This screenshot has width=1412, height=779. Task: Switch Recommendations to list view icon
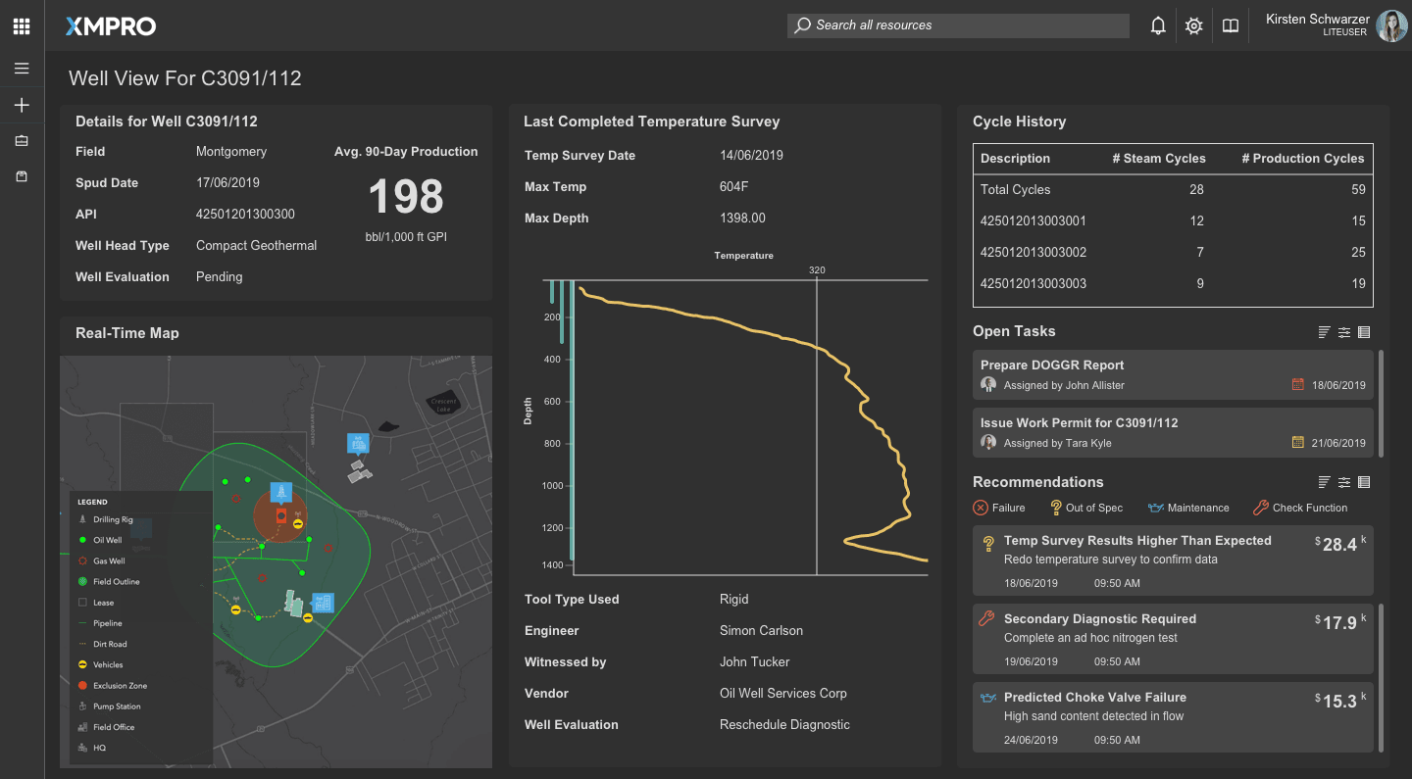pos(1363,482)
